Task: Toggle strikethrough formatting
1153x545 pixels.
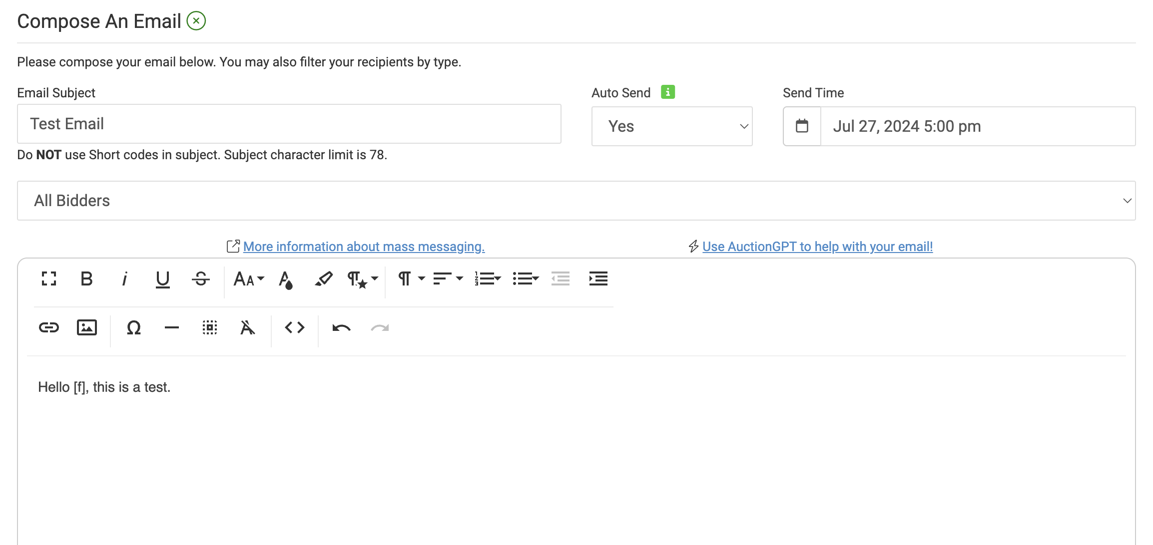Action: point(201,278)
